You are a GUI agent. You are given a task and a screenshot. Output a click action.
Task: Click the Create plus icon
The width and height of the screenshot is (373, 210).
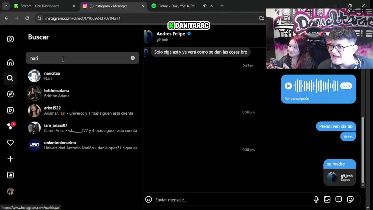click(10, 159)
